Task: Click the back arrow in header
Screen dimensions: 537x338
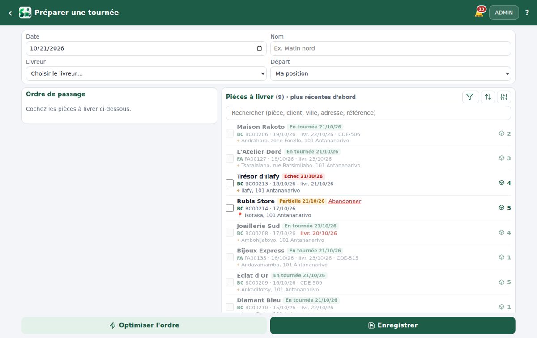Action: (x=10, y=13)
